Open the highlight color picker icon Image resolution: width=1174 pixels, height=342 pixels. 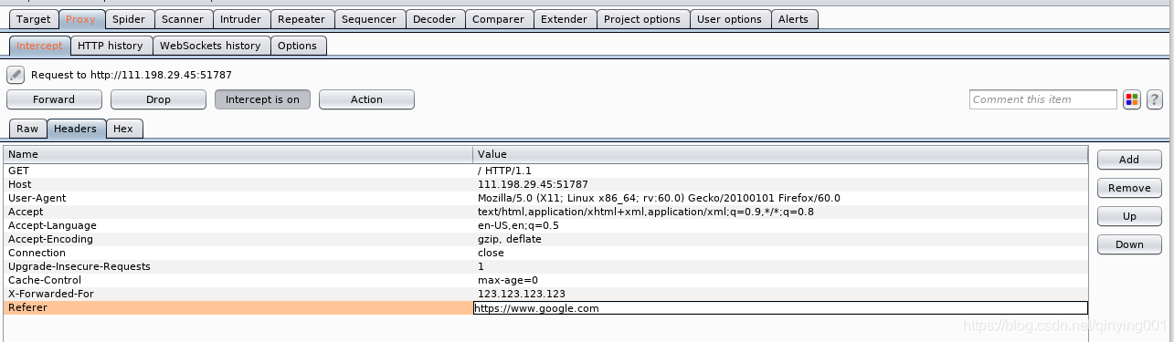[x=1132, y=99]
